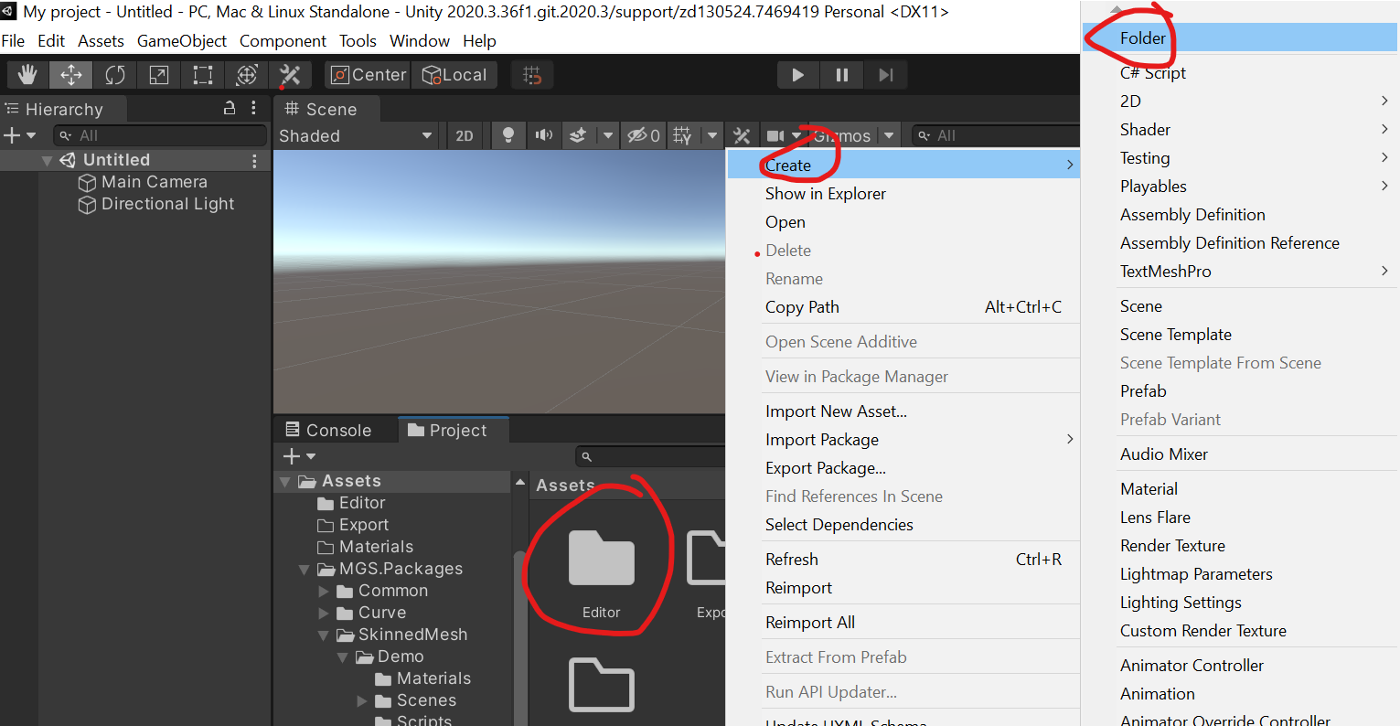Lock the Hierarchy panel

click(230, 108)
